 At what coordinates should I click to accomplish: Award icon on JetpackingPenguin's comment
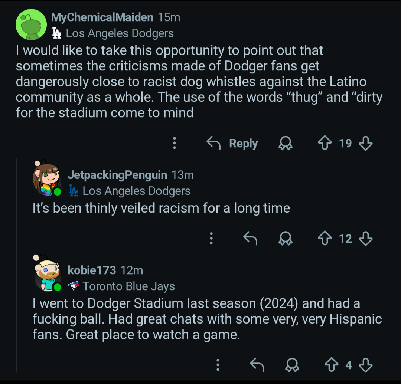tap(285, 239)
